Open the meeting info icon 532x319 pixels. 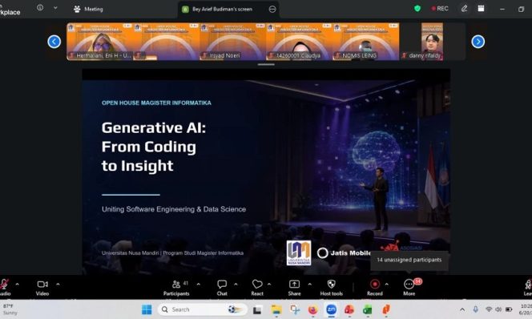click(x=40, y=7)
